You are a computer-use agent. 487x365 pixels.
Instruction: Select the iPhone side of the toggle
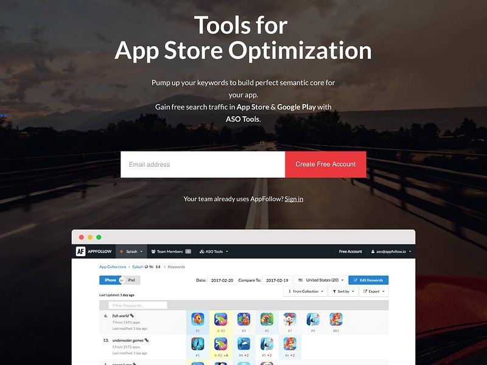click(110, 279)
